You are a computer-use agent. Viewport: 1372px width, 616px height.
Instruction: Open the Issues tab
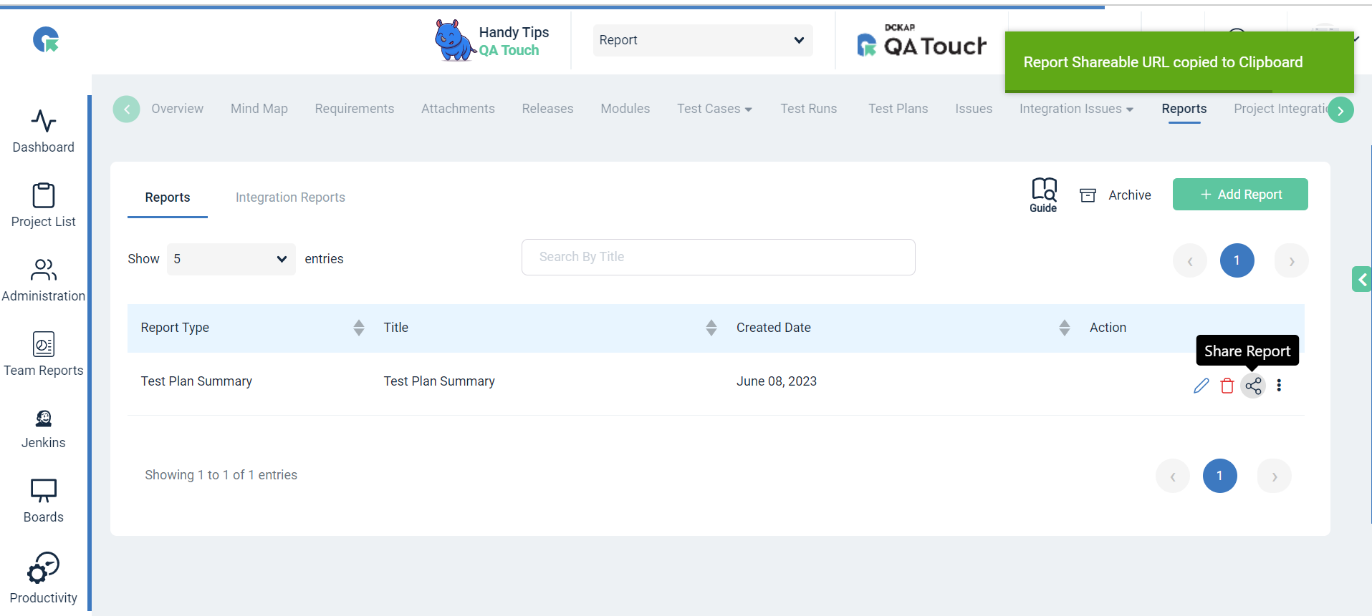click(x=974, y=109)
